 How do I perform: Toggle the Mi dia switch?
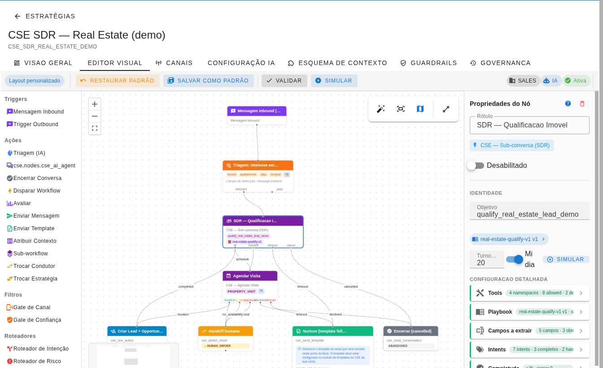(x=515, y=259)
